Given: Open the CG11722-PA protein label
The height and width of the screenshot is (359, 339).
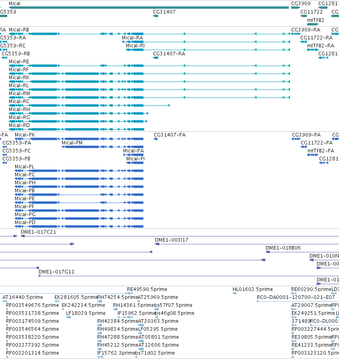Looking at the screenshot, I should [317, 143].
